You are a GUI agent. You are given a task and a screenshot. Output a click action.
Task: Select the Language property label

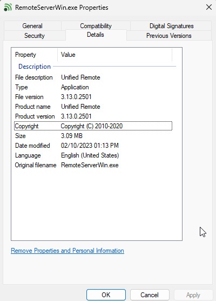tap(28, 155)
